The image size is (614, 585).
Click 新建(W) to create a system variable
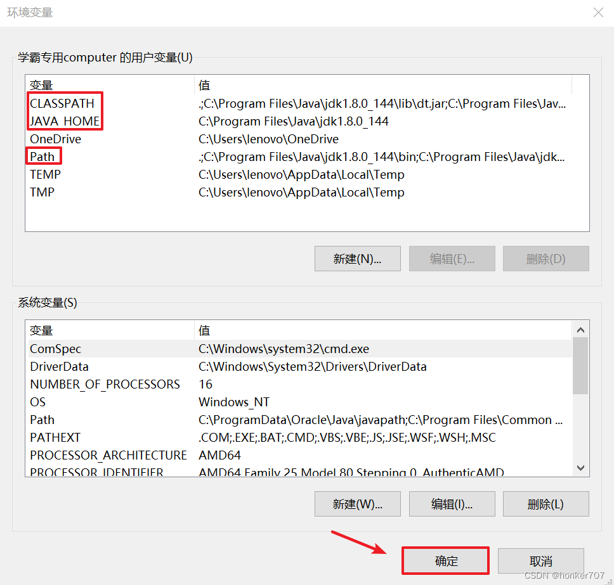coord(357,504)
